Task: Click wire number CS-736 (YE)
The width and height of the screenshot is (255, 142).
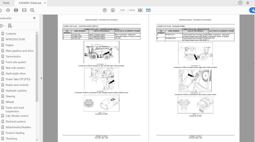Action: click(76, 35)
